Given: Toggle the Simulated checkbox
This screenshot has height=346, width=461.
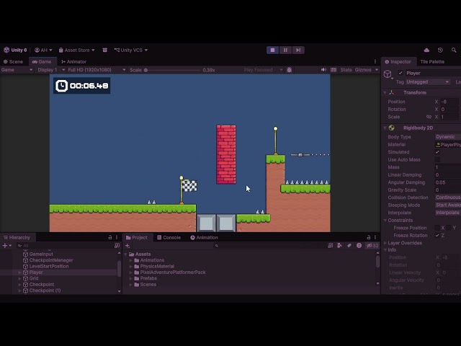Looking at the screenshot, I should [437, 152].
